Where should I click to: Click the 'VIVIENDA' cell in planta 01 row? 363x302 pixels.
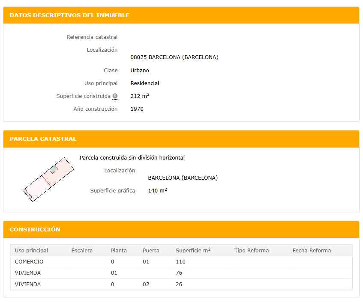coord(28,272)
